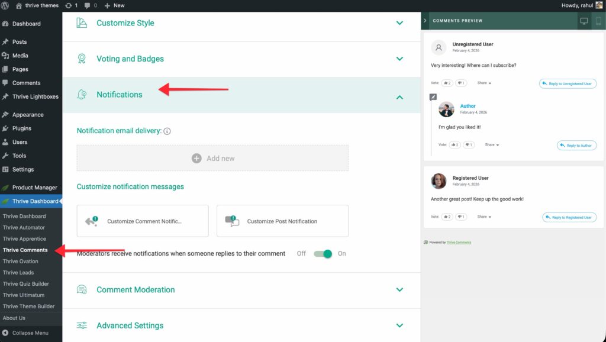Click Reply to Unregistered User button
The width and height of the screenshot is (606, 342).
tap(568, 84)
